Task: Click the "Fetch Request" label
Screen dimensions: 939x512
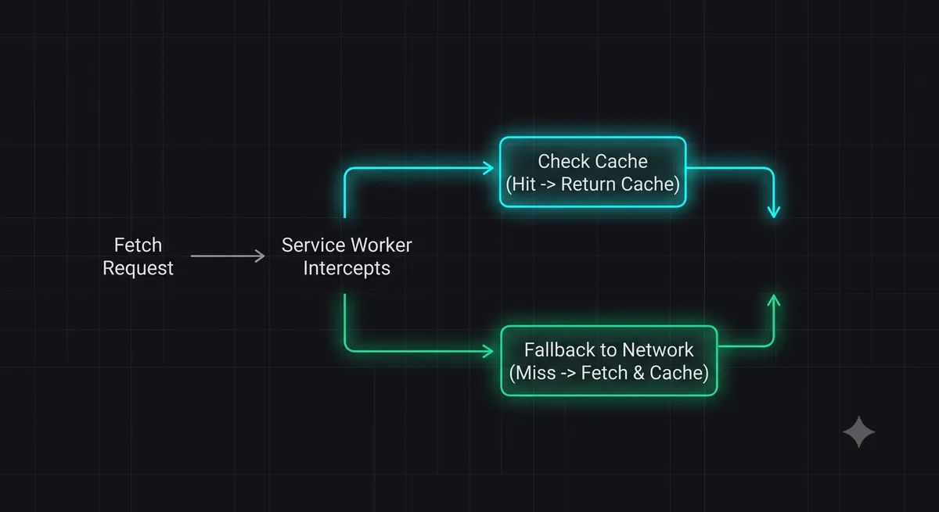Action: 138,256
